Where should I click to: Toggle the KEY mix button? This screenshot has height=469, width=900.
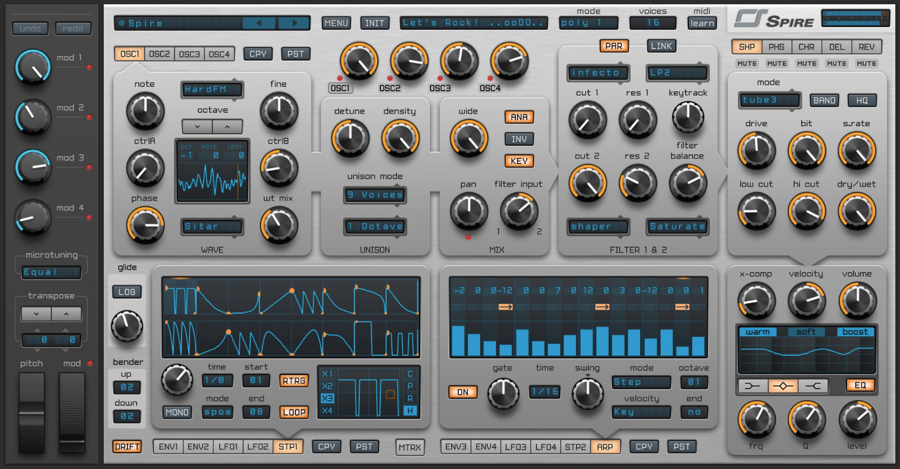click(519, 161)
